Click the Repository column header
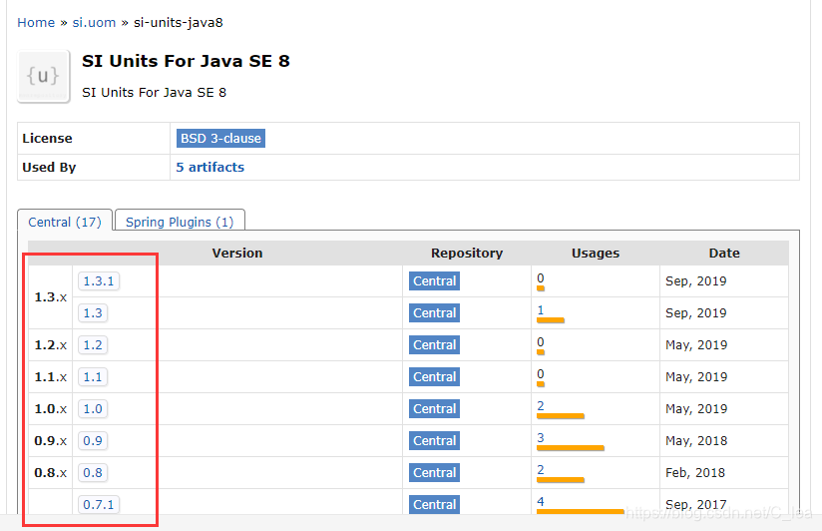822x531 pixels. click(467, 253)
